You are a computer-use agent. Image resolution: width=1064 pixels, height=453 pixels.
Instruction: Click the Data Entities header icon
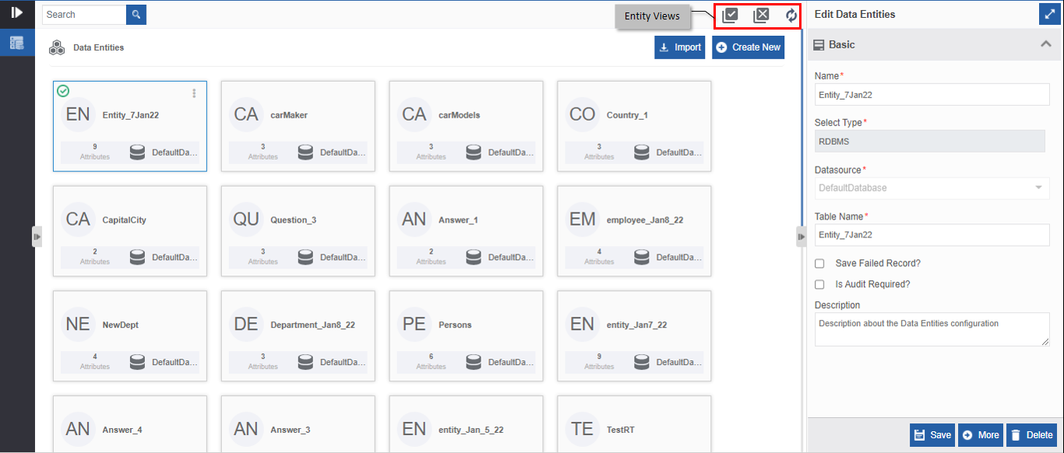click(x=57, y=48)
